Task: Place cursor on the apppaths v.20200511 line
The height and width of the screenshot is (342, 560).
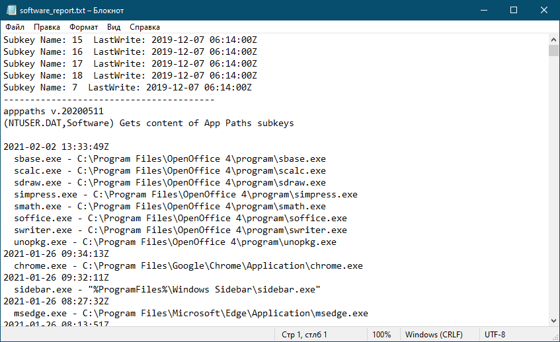Action: coord(54,112)
